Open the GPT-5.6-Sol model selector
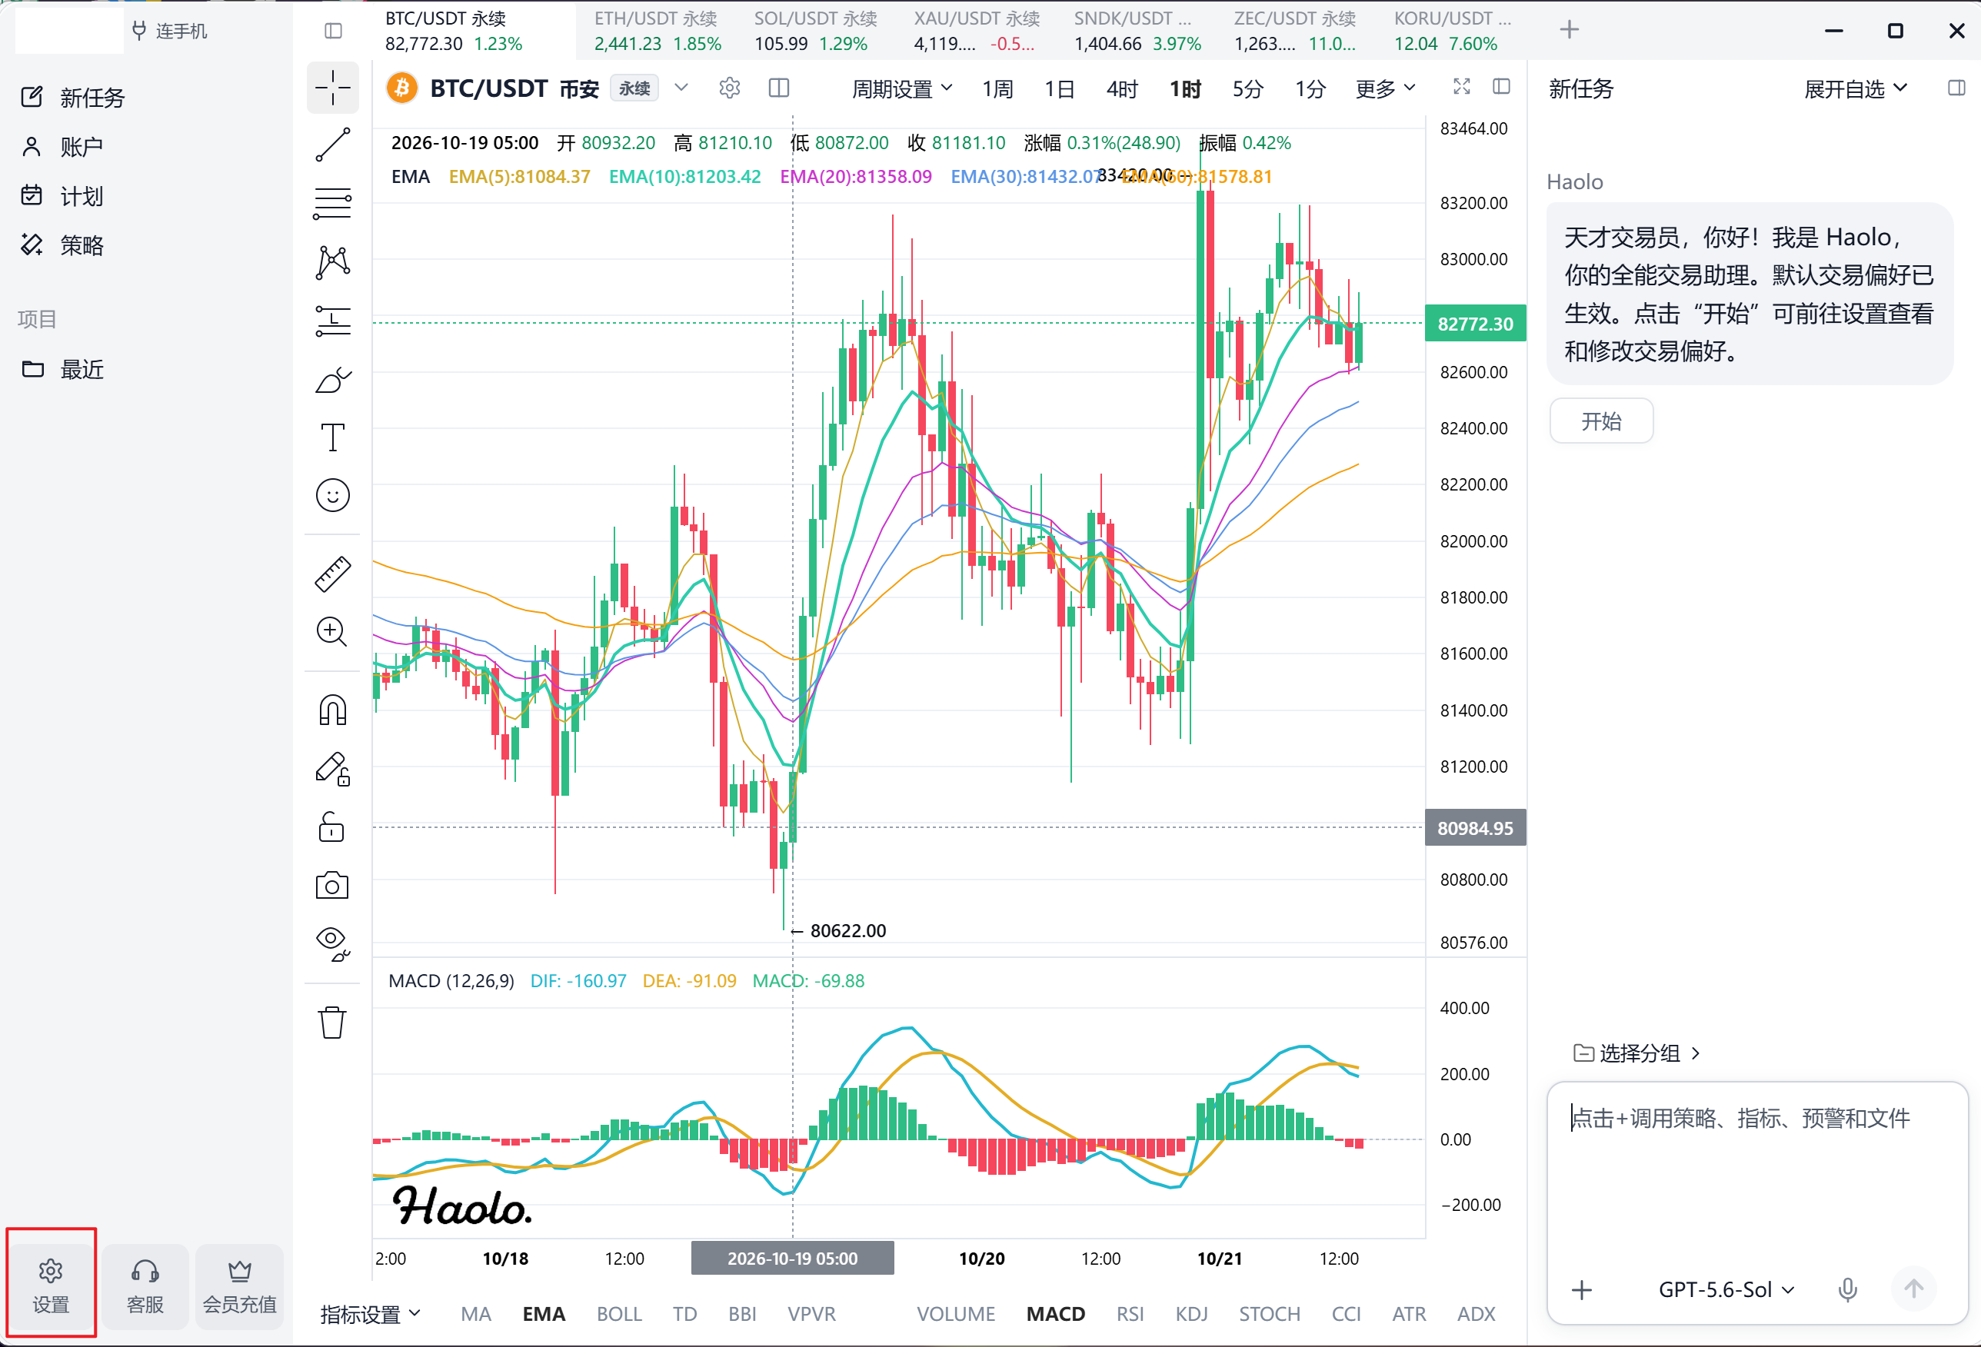 tap(1726, 1289)
